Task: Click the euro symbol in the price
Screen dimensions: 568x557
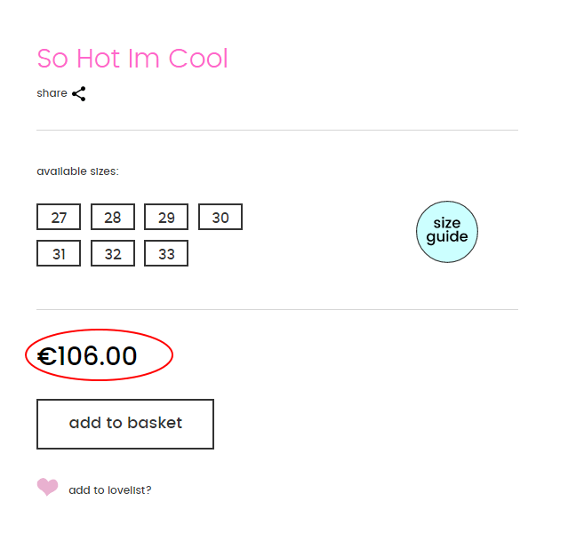Action: click(x=46, y=357)
